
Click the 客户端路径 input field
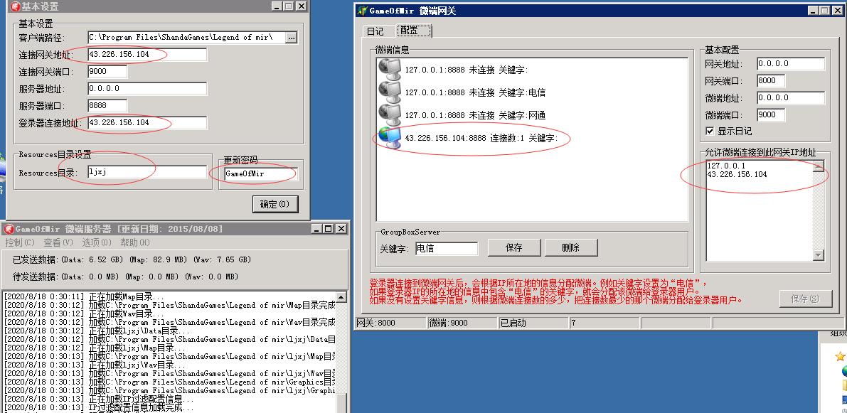click(x=186, y=37)
